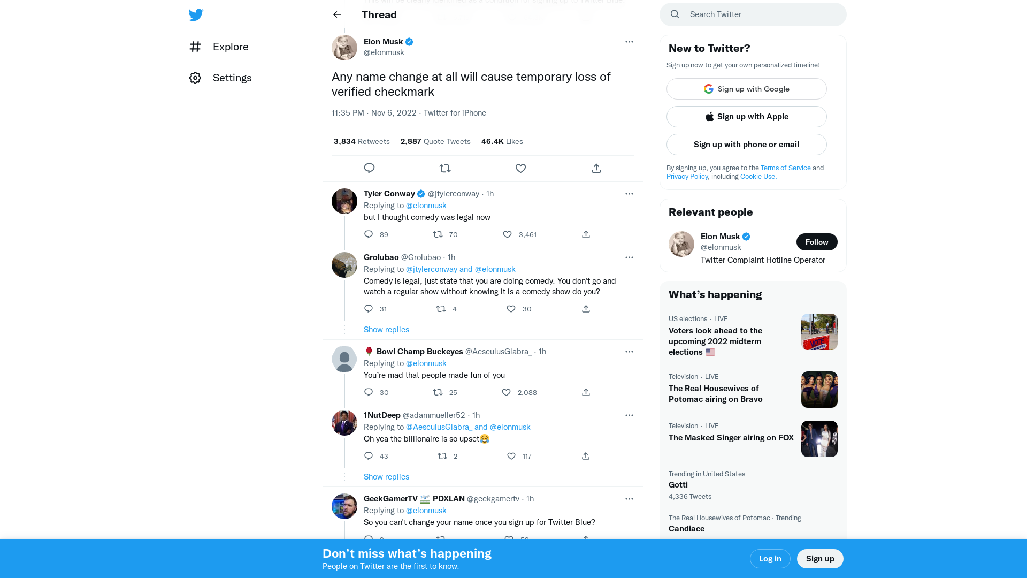Share Tyler Conway's reply
1027x578 pixels.
(586, 234)
